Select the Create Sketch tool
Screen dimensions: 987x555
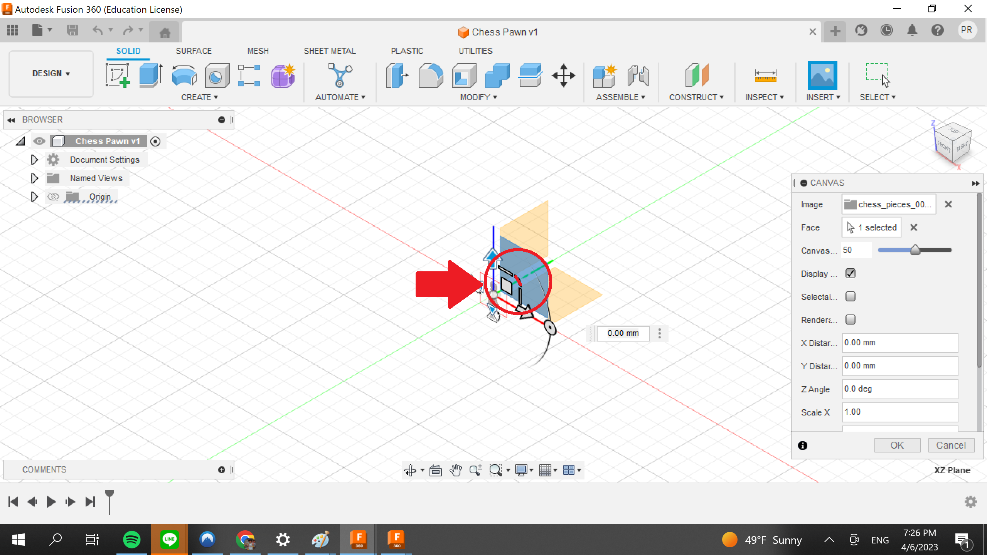pos(118,76)
